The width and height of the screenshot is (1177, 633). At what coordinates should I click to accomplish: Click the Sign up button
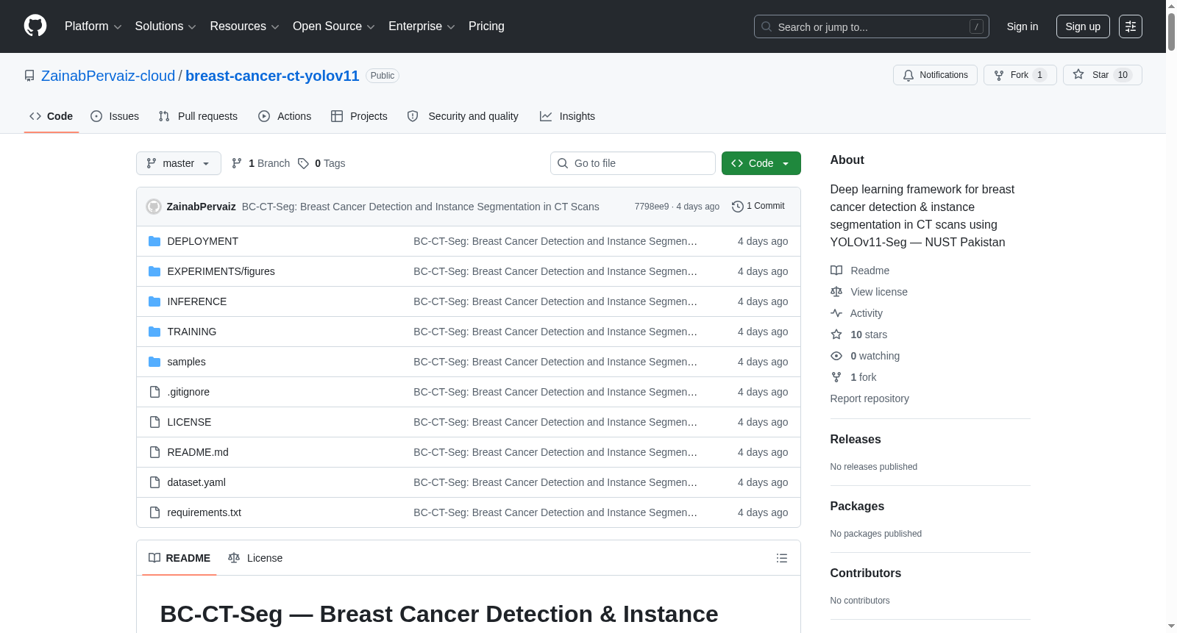point(1083,26)
